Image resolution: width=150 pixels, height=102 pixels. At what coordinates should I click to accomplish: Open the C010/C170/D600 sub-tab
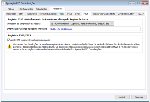click(x=48, y=14)
